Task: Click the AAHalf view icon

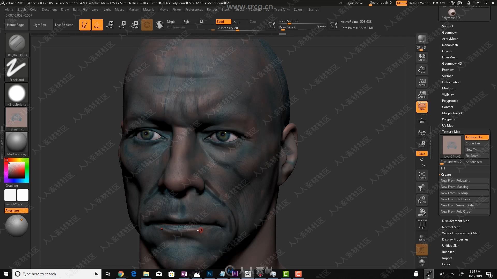Action: [x=422, y=95]
